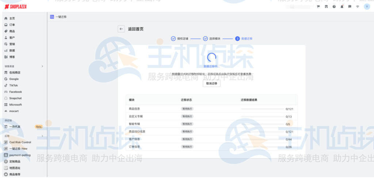Open mocart sales channel
This screenshot has height=178, width=374.
tap(14, 111)
